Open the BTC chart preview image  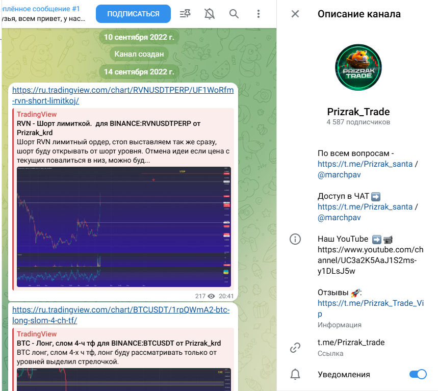124,380
